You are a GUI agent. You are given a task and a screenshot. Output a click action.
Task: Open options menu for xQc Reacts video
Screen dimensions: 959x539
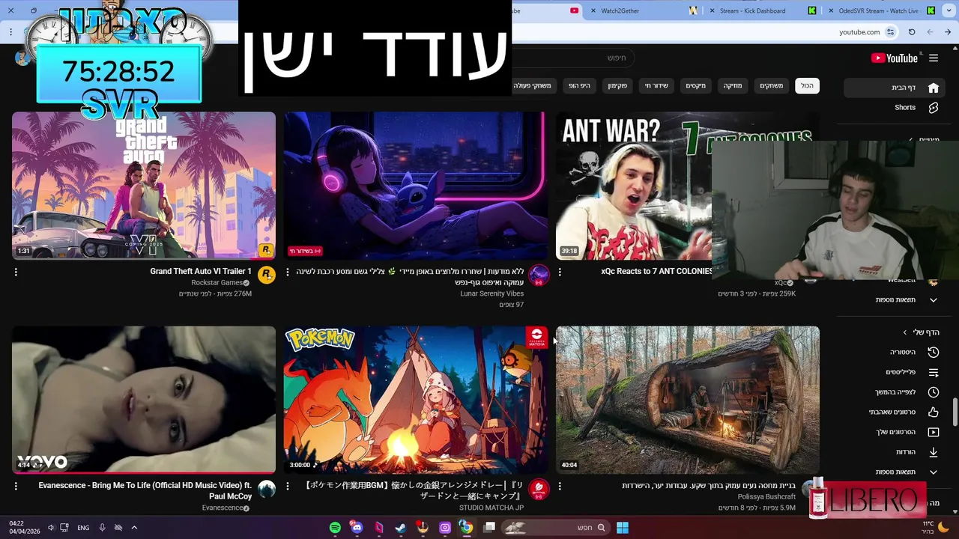[x=560, y=272]
